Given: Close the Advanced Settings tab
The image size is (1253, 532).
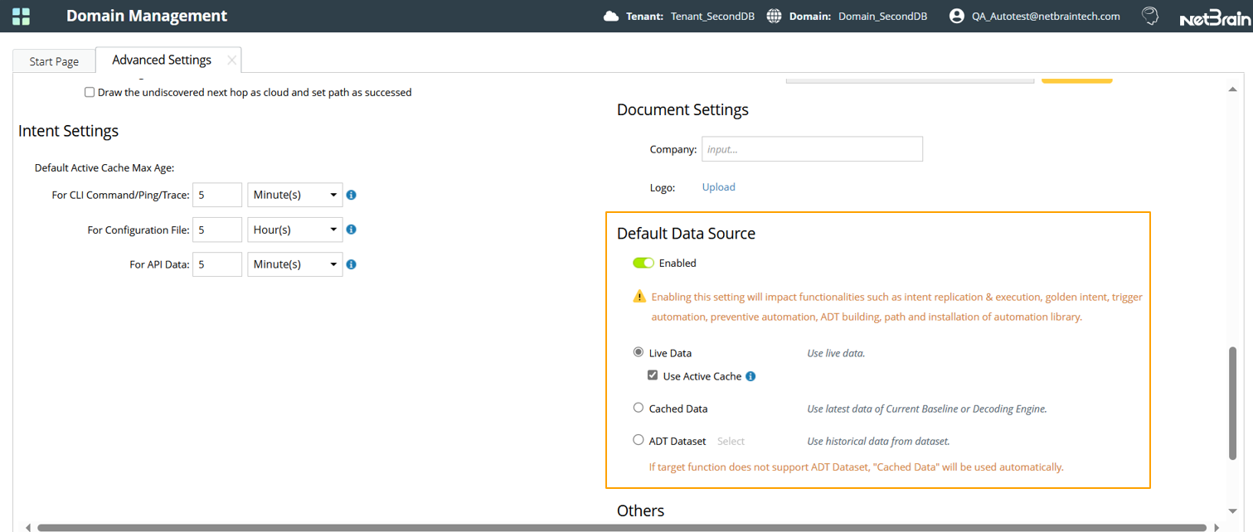Looking at the screenshot, I should pyautogui.click(x=232, y=60).
